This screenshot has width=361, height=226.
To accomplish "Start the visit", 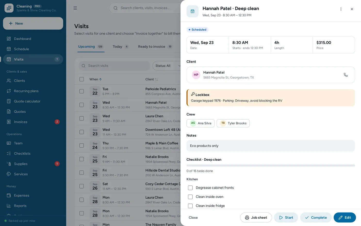I will coord(286,217).
